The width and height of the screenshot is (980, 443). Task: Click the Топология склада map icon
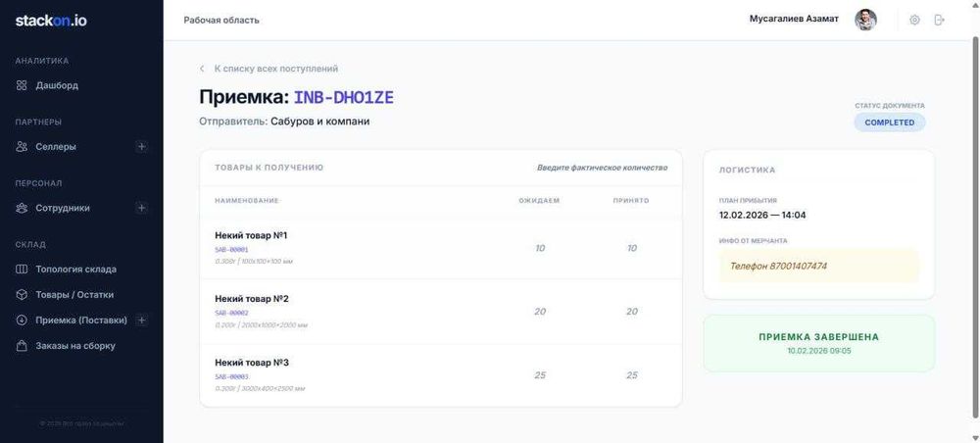click(x=22, y=270)
